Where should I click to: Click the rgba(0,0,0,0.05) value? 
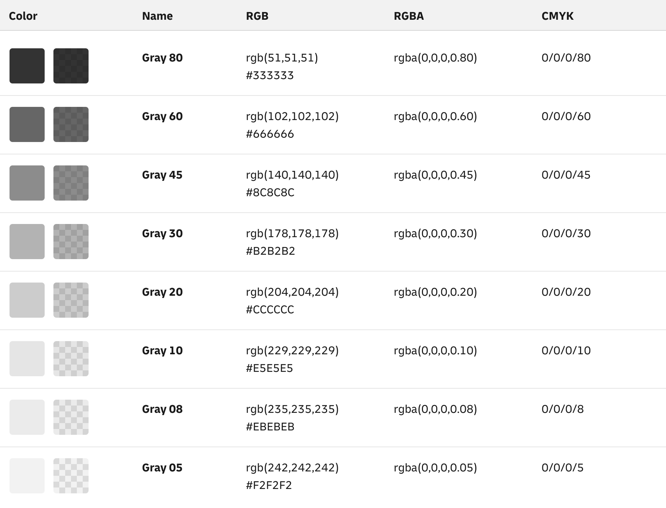[x=435, y=468]
